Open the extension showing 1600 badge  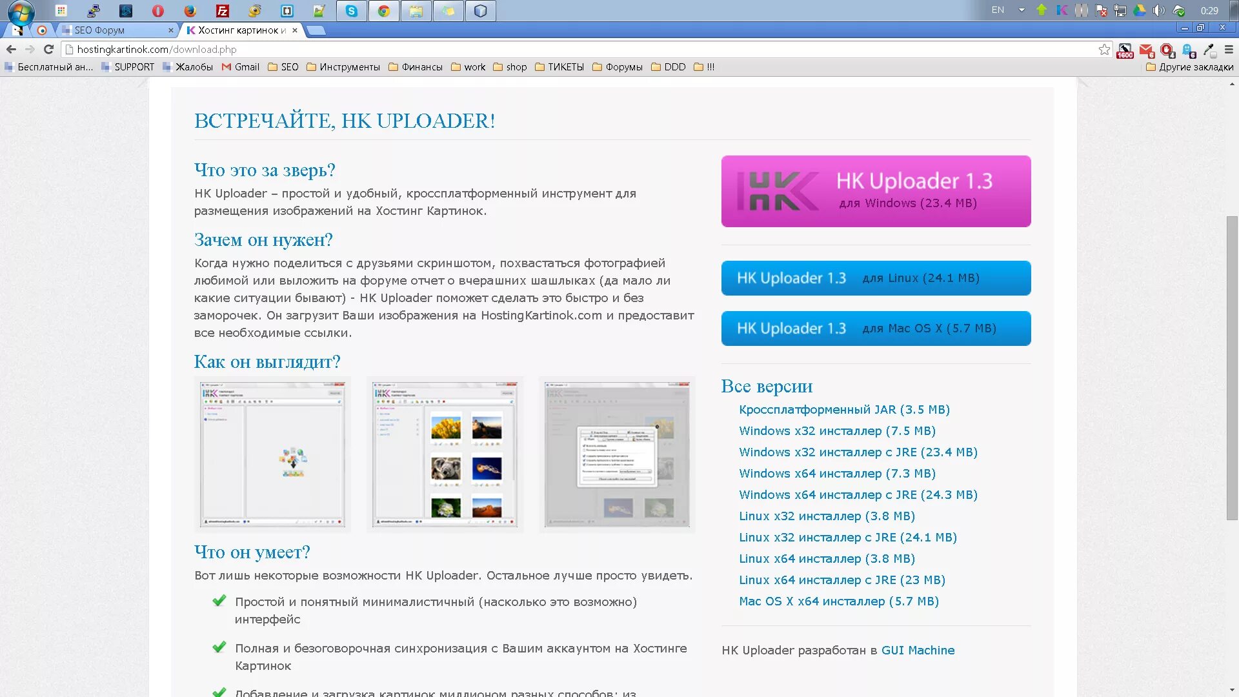tap(1125, 50)
